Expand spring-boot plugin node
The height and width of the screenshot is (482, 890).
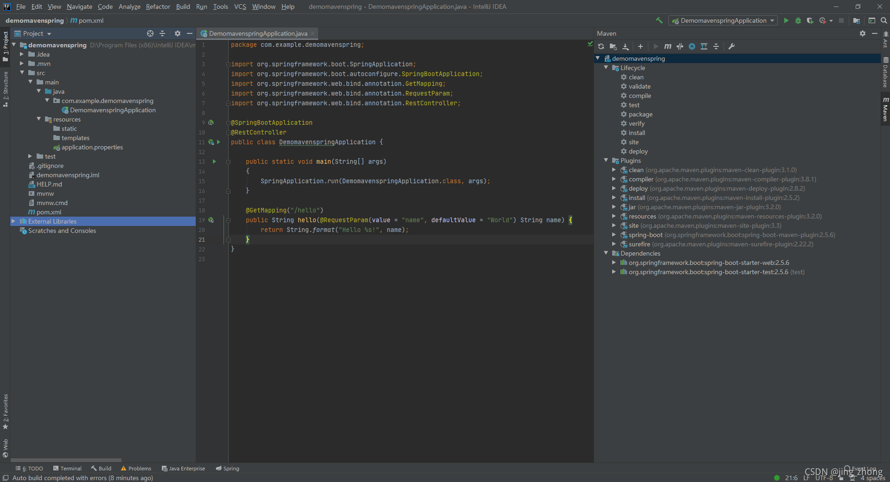[614, 235]
